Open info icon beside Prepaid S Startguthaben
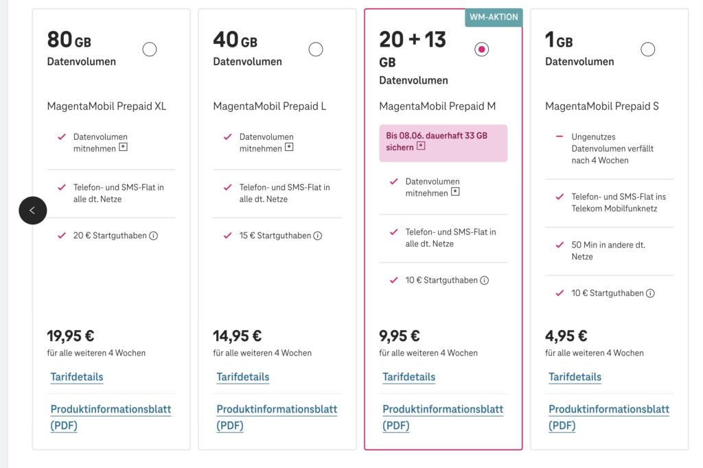 (650, 293)
